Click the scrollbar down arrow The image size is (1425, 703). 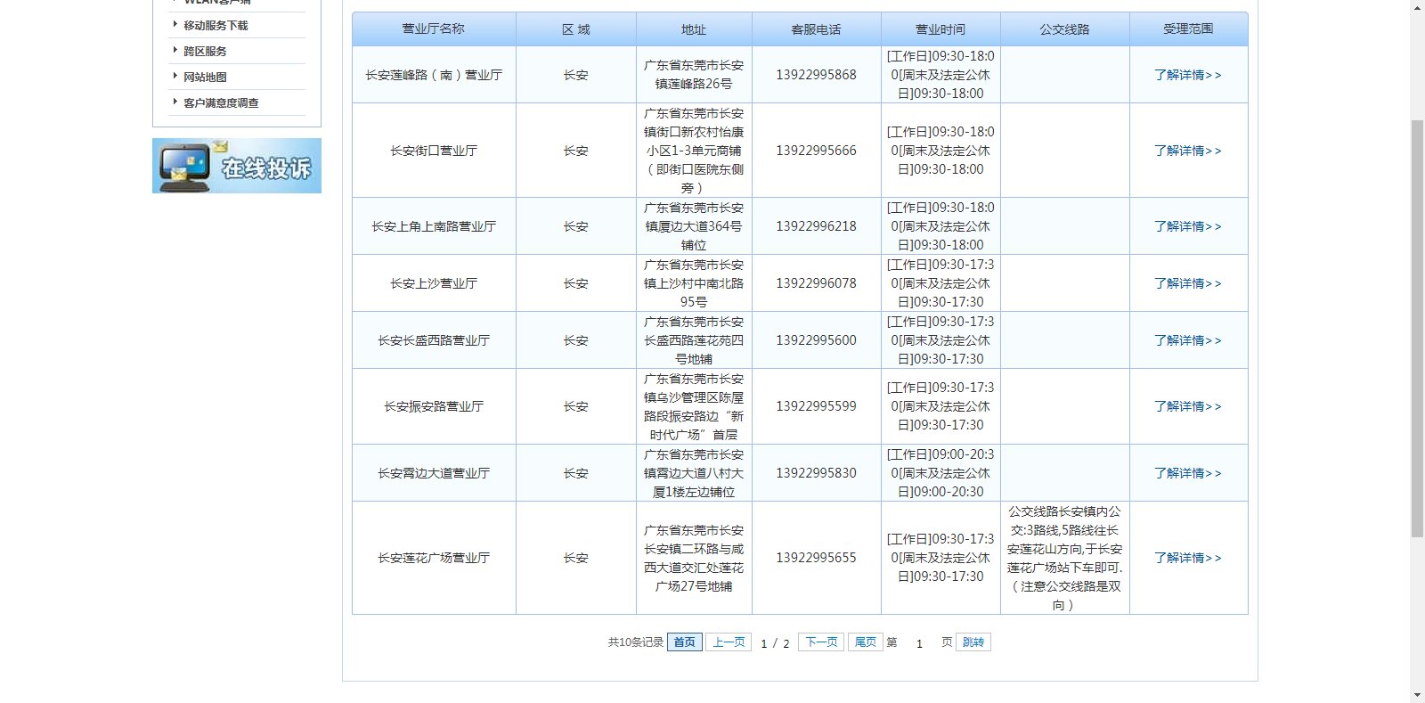[x=1417, y=695]
